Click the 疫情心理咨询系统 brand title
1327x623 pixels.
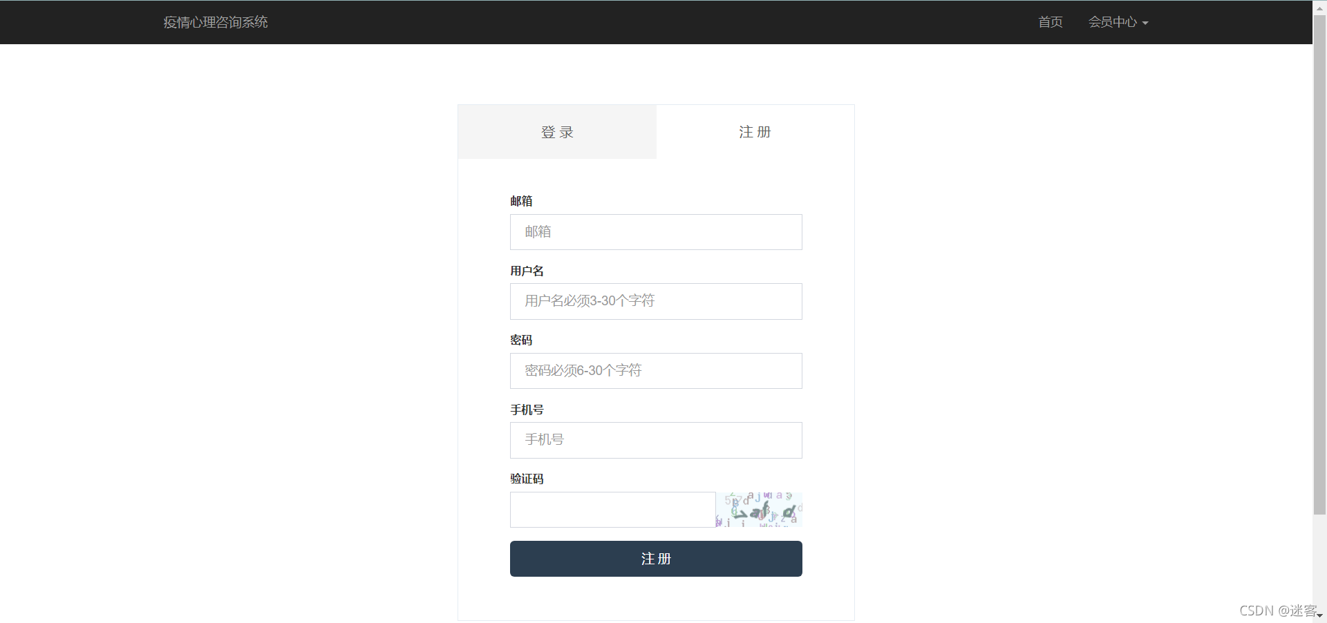215,22
